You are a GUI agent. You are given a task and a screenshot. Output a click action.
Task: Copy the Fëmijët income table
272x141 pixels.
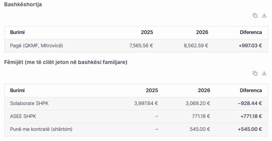[255, 73]
